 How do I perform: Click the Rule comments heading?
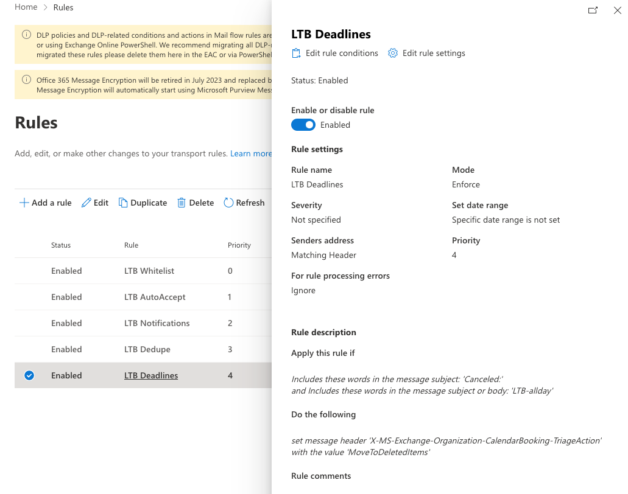[321, 476]
